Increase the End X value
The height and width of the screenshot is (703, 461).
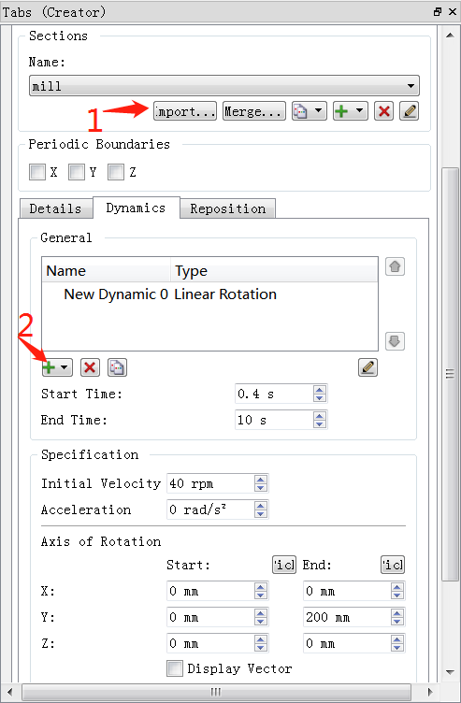pos(396,587)
